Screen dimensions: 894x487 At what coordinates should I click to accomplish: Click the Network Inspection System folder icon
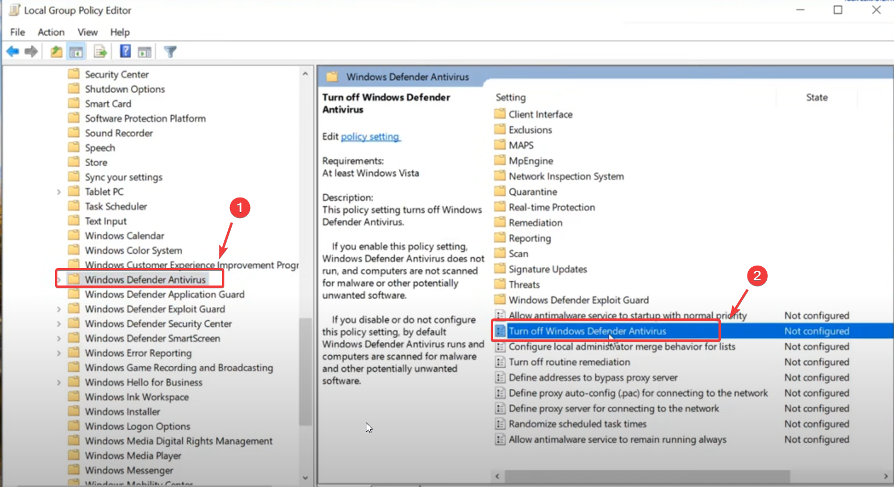pyautogui.click(x=500, y=176)
